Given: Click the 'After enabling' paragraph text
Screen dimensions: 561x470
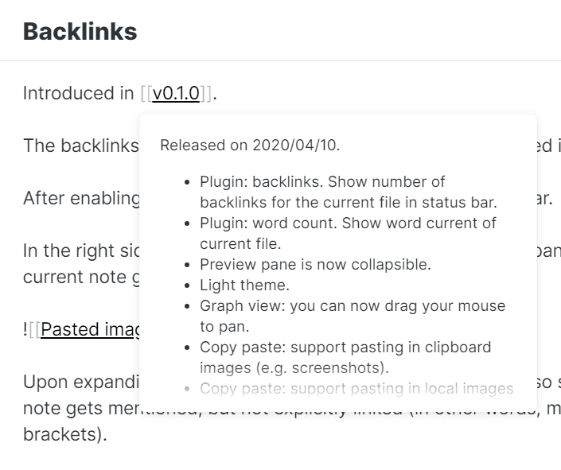Looking at the screenshot, I should point(80,198).
